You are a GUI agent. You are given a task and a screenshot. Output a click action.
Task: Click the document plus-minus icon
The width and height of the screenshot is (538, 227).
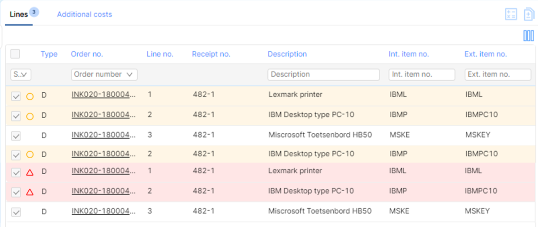(529, 15)
